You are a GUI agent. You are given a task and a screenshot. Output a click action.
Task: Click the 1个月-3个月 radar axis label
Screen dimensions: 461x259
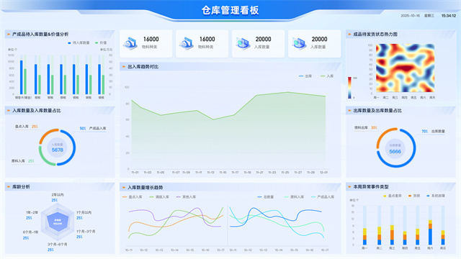tap(86, 232)
